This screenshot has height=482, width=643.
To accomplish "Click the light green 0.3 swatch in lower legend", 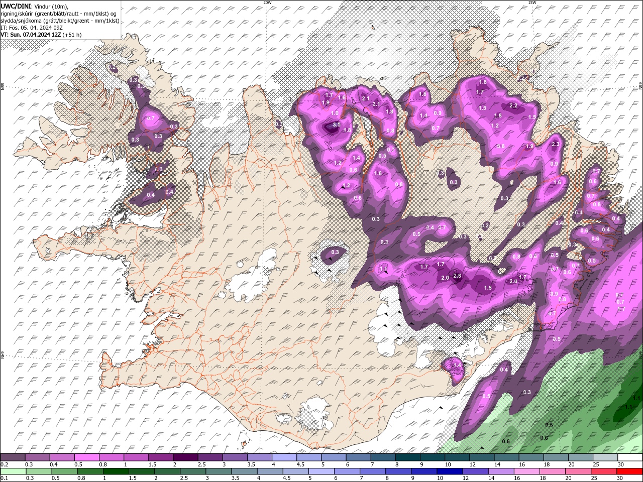I will 39,471.
